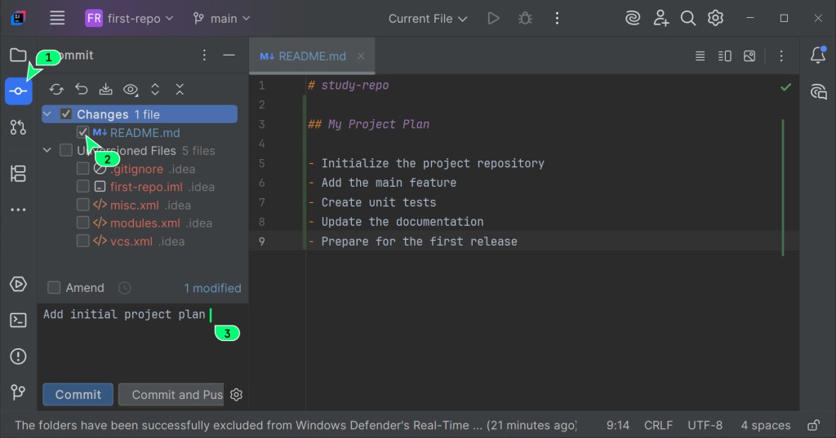
Task: Open the AI Chat tool window icon
Action: pyautogui.click(x=818, y=91)
